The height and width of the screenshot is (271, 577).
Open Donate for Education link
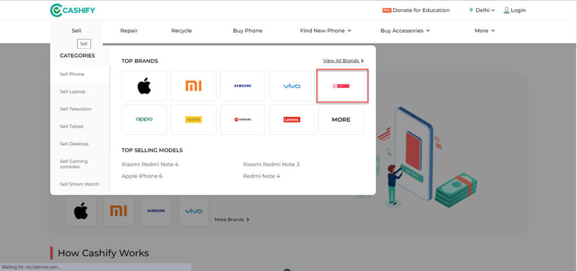pyautogui.click(x=421, y=10)
